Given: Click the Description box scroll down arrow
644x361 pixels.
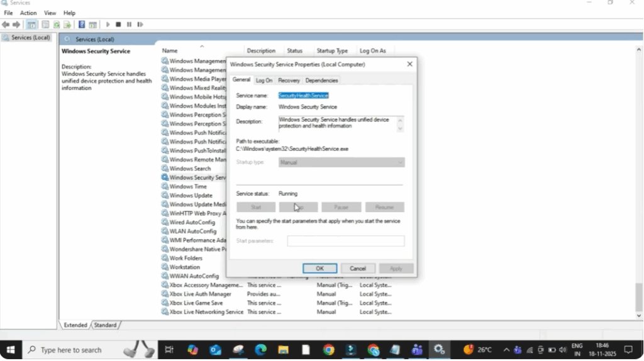Looking at the screenshot, I should 400,128.
